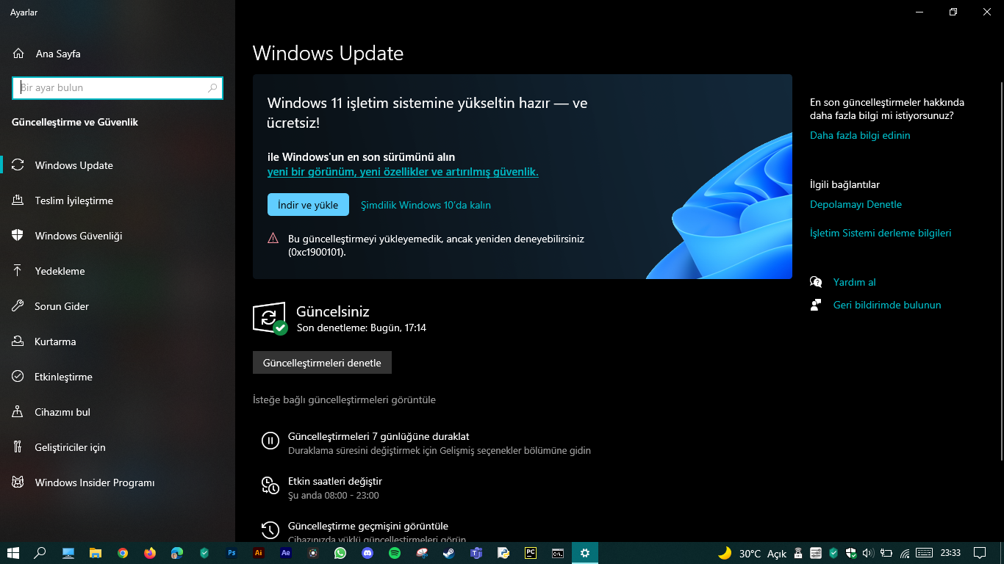The width and height of the screenshot is (1004, 564).
Task: Open PyCharm from the taskbar
Action: click(531, 553)
